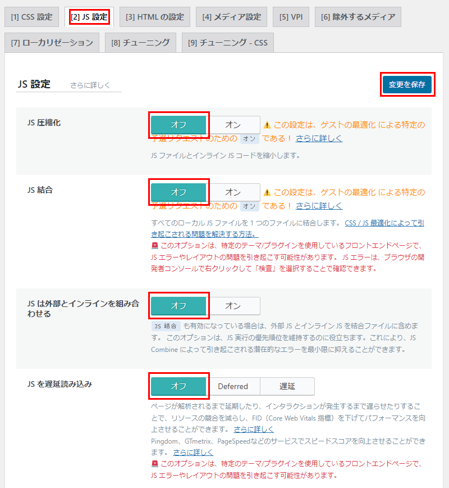This screenshot has width=449, height=488.
Task: Go to the [4] メディア設定 tab
Action: [231, 17]
